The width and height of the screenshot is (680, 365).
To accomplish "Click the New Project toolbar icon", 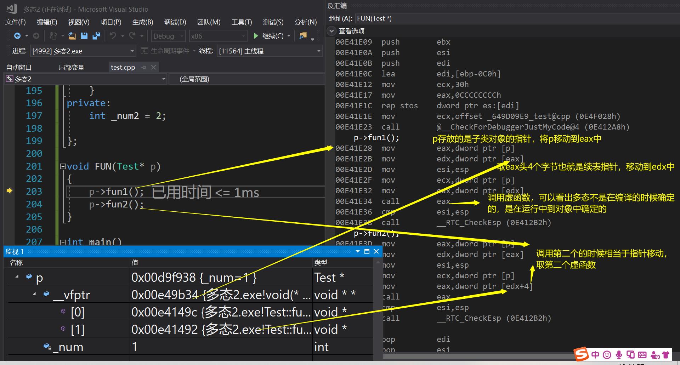I will click(x=53, y=36).
